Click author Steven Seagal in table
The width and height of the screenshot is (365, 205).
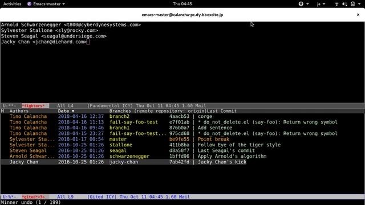28,150
